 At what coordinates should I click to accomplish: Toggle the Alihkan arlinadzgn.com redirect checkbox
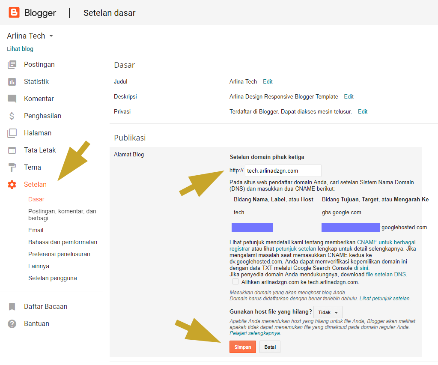coord(235,282)
